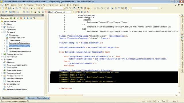Click the code editor horizontal scrollbar thumb
Screen dimensions: 184x103
pyautogui.click(x=65, y=95)
